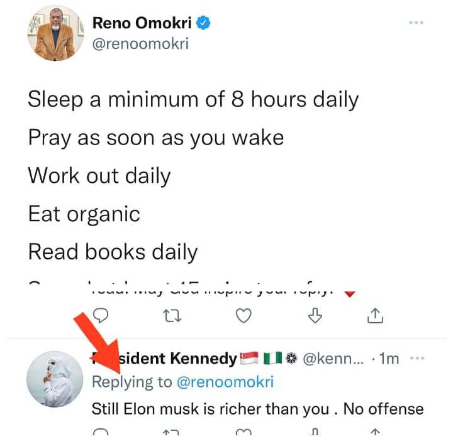The image size is (453, 439).
Task: Expand the three-dot menu on President Kennedy's reply
Action: tap(417, 359)
